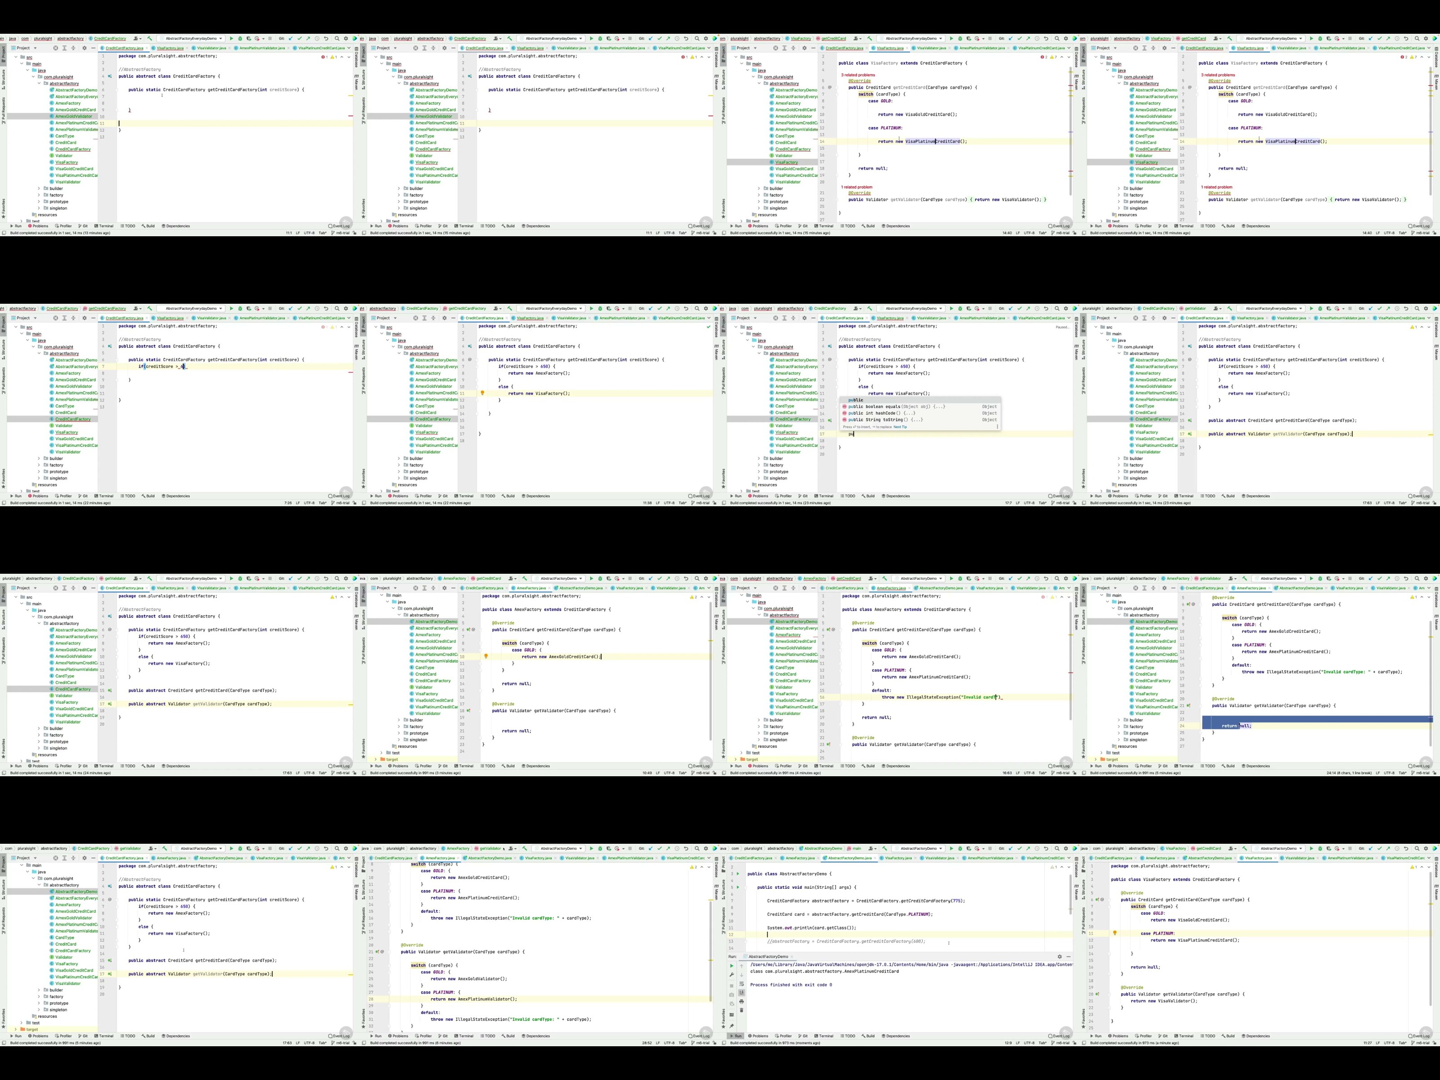Viewport: 1440px width, 1080px height.
Task: Rerun AbstractFactoryDemo with Run panel's green arrow
Action: coord(732,966)
